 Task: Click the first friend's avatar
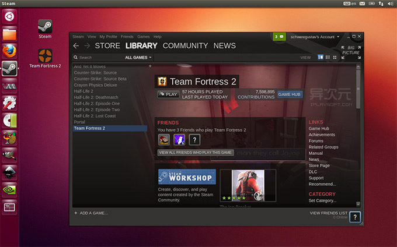coord(164,139)
